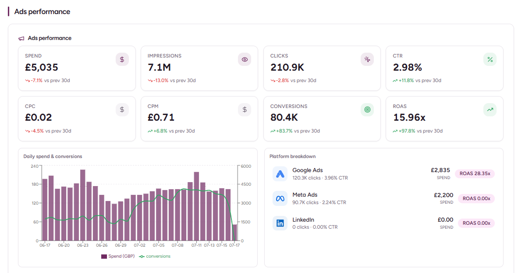Click the dollar icon on CPC card
This screenshot has width=518, height=273.
click(122, 110)
